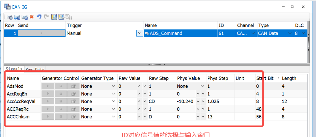The height and width of the screenshot is (137, 316).
Task: Open generator settings for AccReqEn signal
Action: pyautogui.click(x=73, y=94)
